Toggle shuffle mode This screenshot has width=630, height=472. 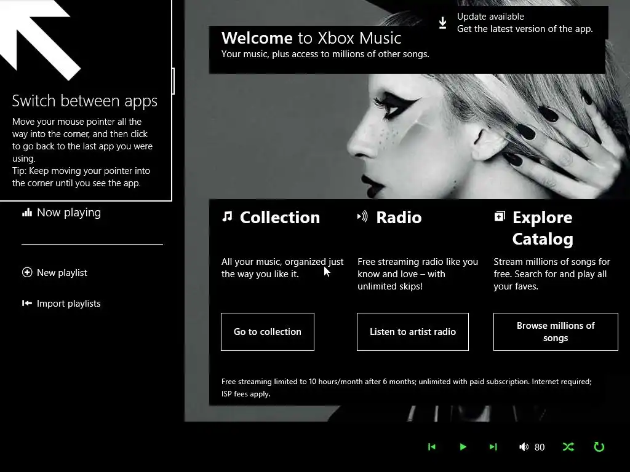coord(568,447)
